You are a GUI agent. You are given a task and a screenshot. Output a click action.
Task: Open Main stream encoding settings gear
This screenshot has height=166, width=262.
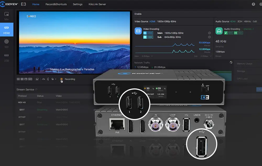(209, 33)
